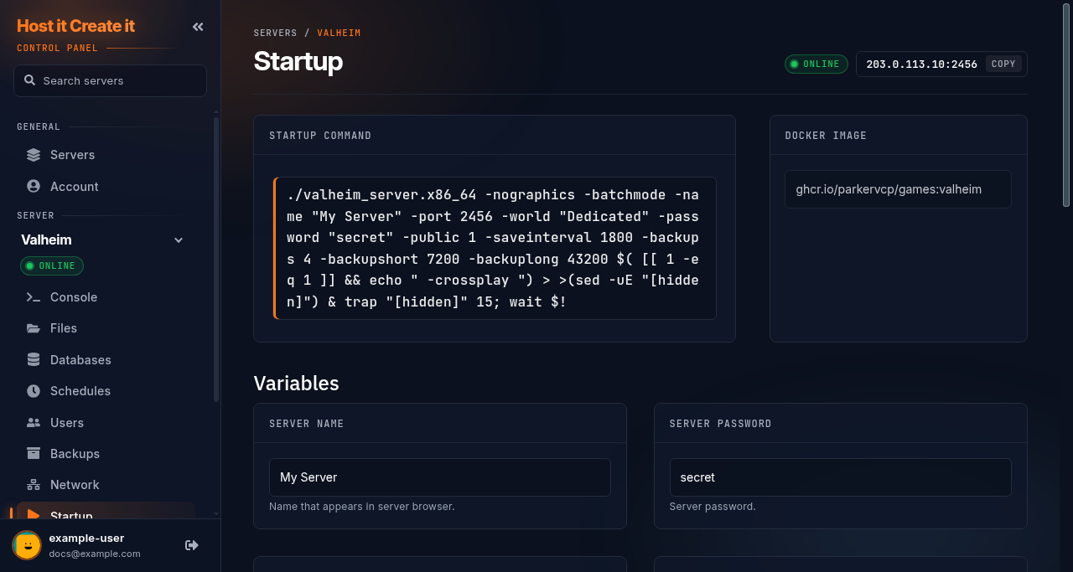The image size is (1073, 572).
Task: Click the sidebar ONLINE status badge
Action: click(52, 266)
